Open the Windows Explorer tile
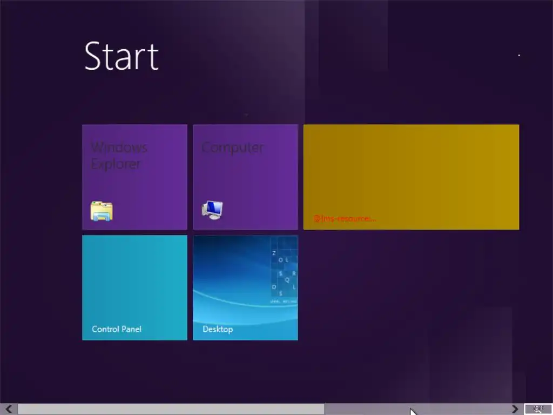This screenshot has width=553, height=415. [x=134, y=177]
